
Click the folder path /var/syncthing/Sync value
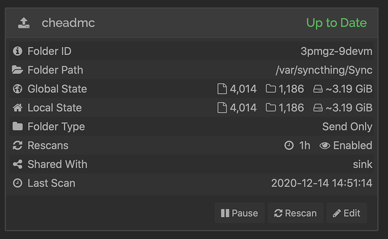tap(324, 70)
